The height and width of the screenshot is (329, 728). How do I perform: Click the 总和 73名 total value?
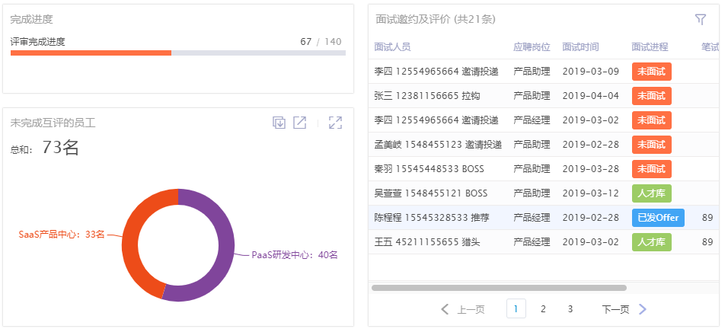click(x=60, y=148)
